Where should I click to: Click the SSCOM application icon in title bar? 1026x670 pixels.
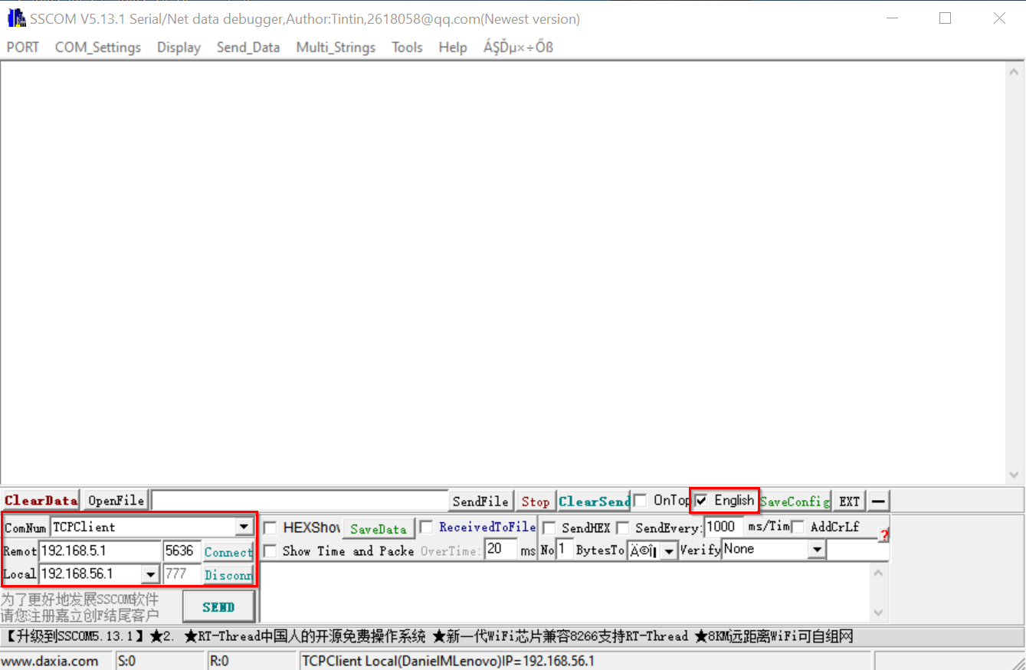click(x=16, y=18)
